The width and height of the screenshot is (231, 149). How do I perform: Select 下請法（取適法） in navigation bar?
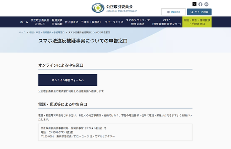(x=91, y=22)
